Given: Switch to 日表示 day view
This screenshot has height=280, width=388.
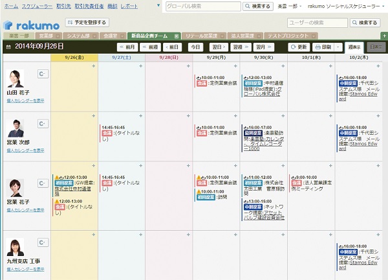Looking at the screenshot, I should click(x=376, y=47).
